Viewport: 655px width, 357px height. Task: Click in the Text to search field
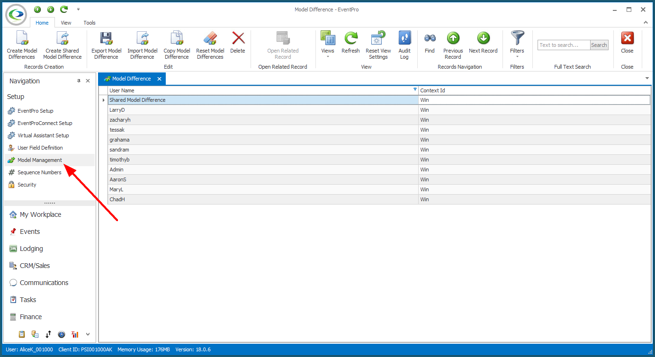click(x=564, y=45)
